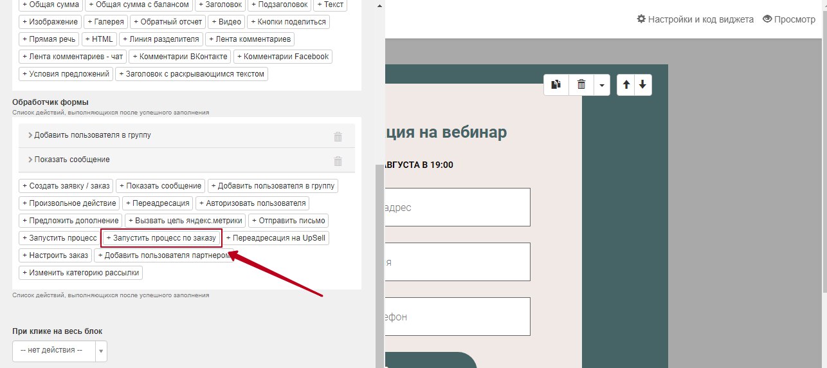Open the caret dropdown next to trash
The image size is (827, 368).
click(x=602, y=85)
